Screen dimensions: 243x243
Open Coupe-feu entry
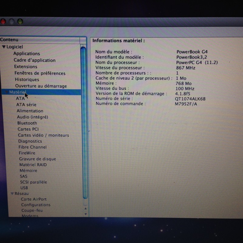32,210
